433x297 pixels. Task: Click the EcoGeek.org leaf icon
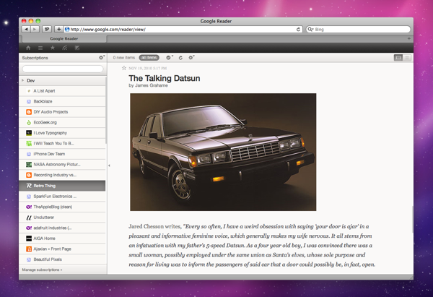pyautogui.click(x=29, y=123)
